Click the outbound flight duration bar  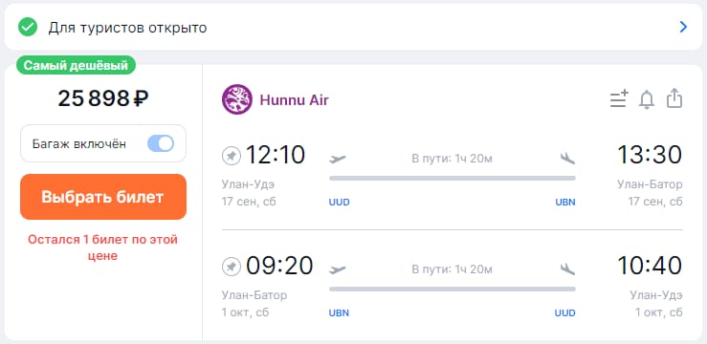[453, 178]
